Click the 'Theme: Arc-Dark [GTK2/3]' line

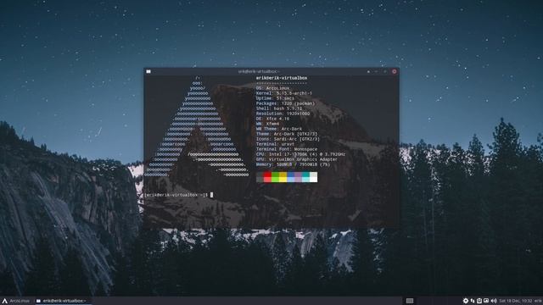tap(287, 134)
